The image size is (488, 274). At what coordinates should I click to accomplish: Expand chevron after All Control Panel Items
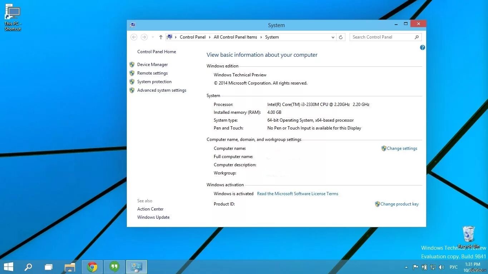tap(261, 37)
